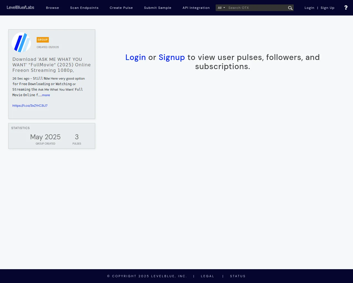
Task: Open Create Pulse page
Action: point(121,8)
